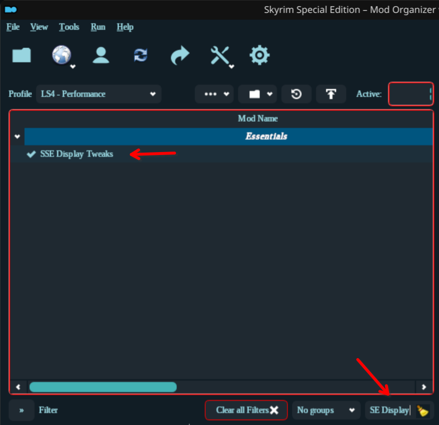
Task: Open the Help menu
Action: [x=125, y=27]
